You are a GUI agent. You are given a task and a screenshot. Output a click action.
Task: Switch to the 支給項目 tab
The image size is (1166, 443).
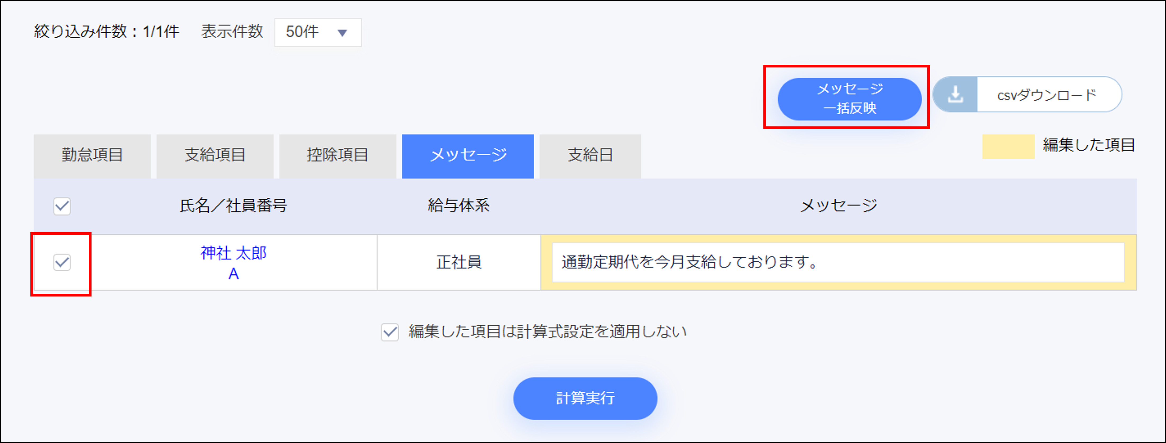click(215, 156)
